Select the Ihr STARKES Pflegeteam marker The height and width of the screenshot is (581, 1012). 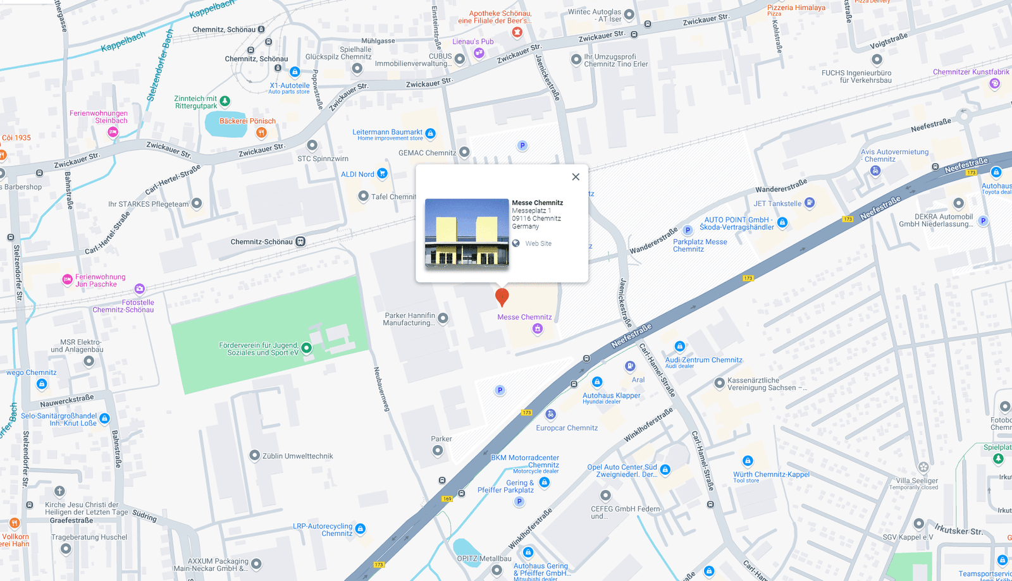(x=197, y=203)
